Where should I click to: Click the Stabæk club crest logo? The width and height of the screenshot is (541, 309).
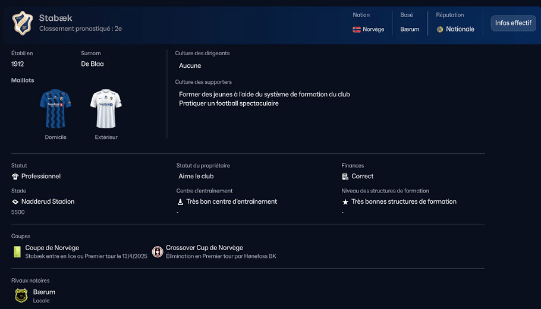(23, 23)
